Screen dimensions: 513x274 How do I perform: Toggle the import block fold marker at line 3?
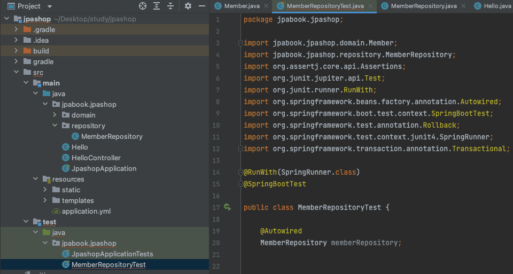click(240, 43)
